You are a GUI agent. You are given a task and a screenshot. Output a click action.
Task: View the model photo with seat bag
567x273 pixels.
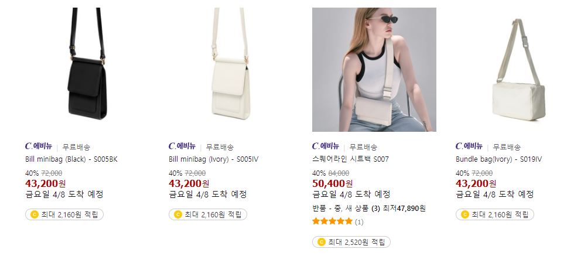374,70
